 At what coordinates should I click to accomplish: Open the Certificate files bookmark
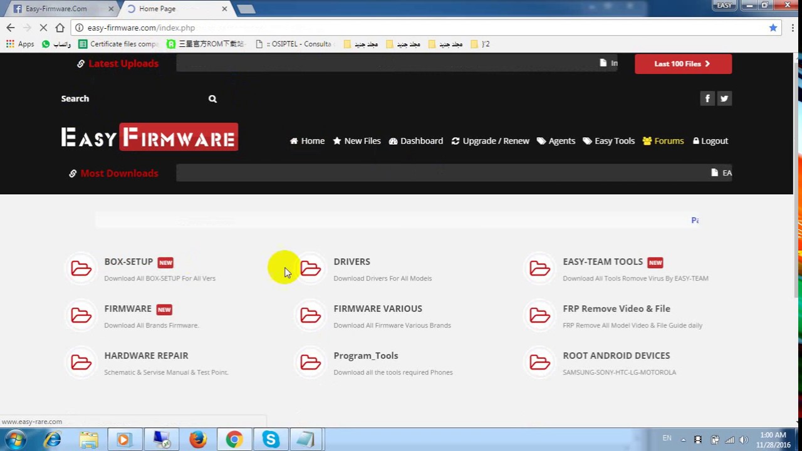119,44
